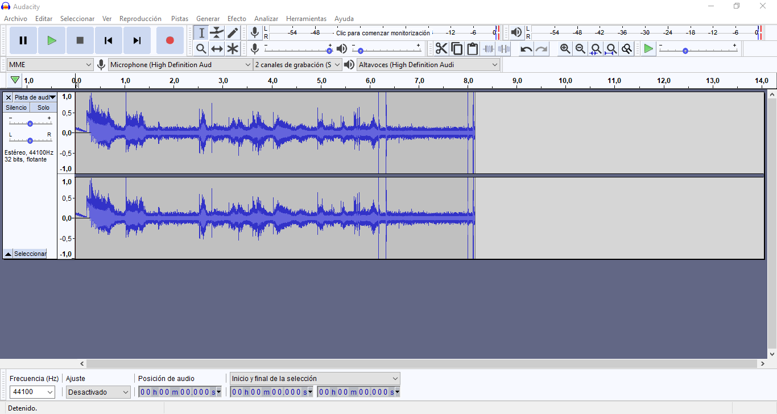The height and width of the screenshot is (414, 777).
Task: Click the Zoom toggle icon
Action: click(626, 49)
